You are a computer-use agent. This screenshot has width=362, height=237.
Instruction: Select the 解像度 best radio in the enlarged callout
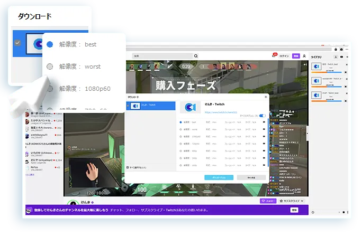click(x=50, y=44)
